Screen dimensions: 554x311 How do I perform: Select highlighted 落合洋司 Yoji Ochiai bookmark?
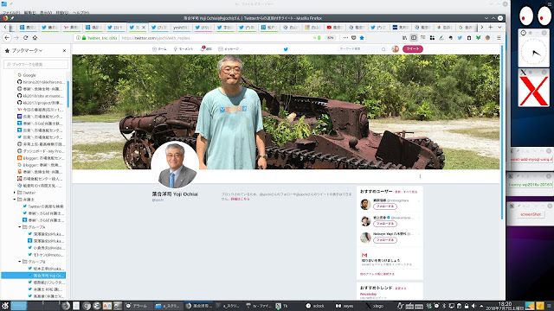[x=34, y=276]
